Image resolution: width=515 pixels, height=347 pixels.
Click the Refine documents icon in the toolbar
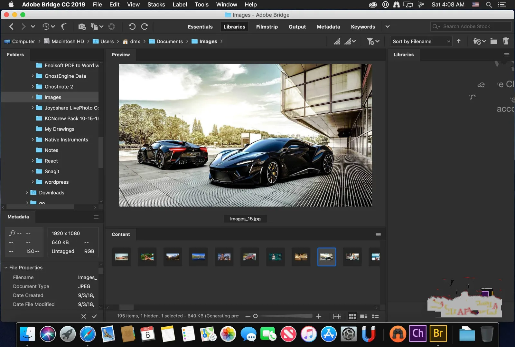coord(94,26)
